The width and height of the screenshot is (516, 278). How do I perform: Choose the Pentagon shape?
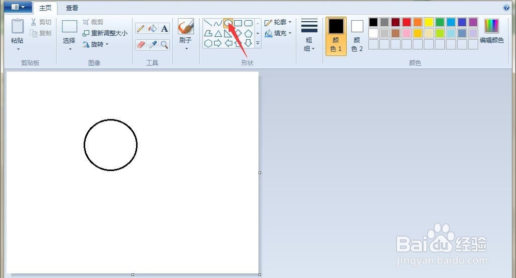pyautogui.click(x=248, y=33)
